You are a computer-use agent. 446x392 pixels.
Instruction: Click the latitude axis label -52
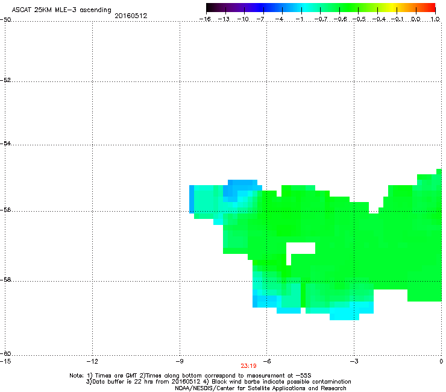point(5,80)
